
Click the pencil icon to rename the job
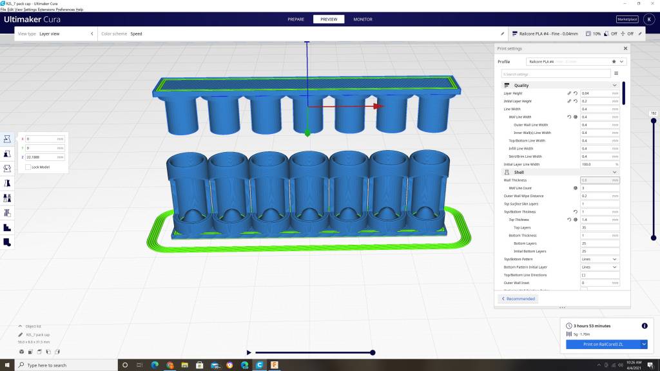(x=20, y=335)
